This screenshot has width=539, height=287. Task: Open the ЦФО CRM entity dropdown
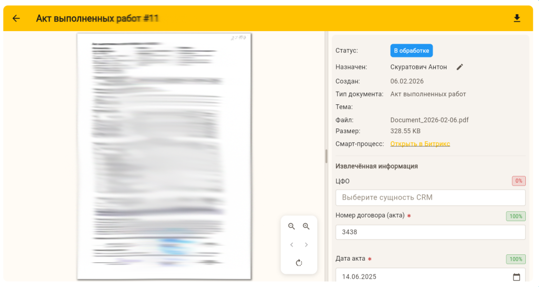pyautogui.click(x=430, y=197)
